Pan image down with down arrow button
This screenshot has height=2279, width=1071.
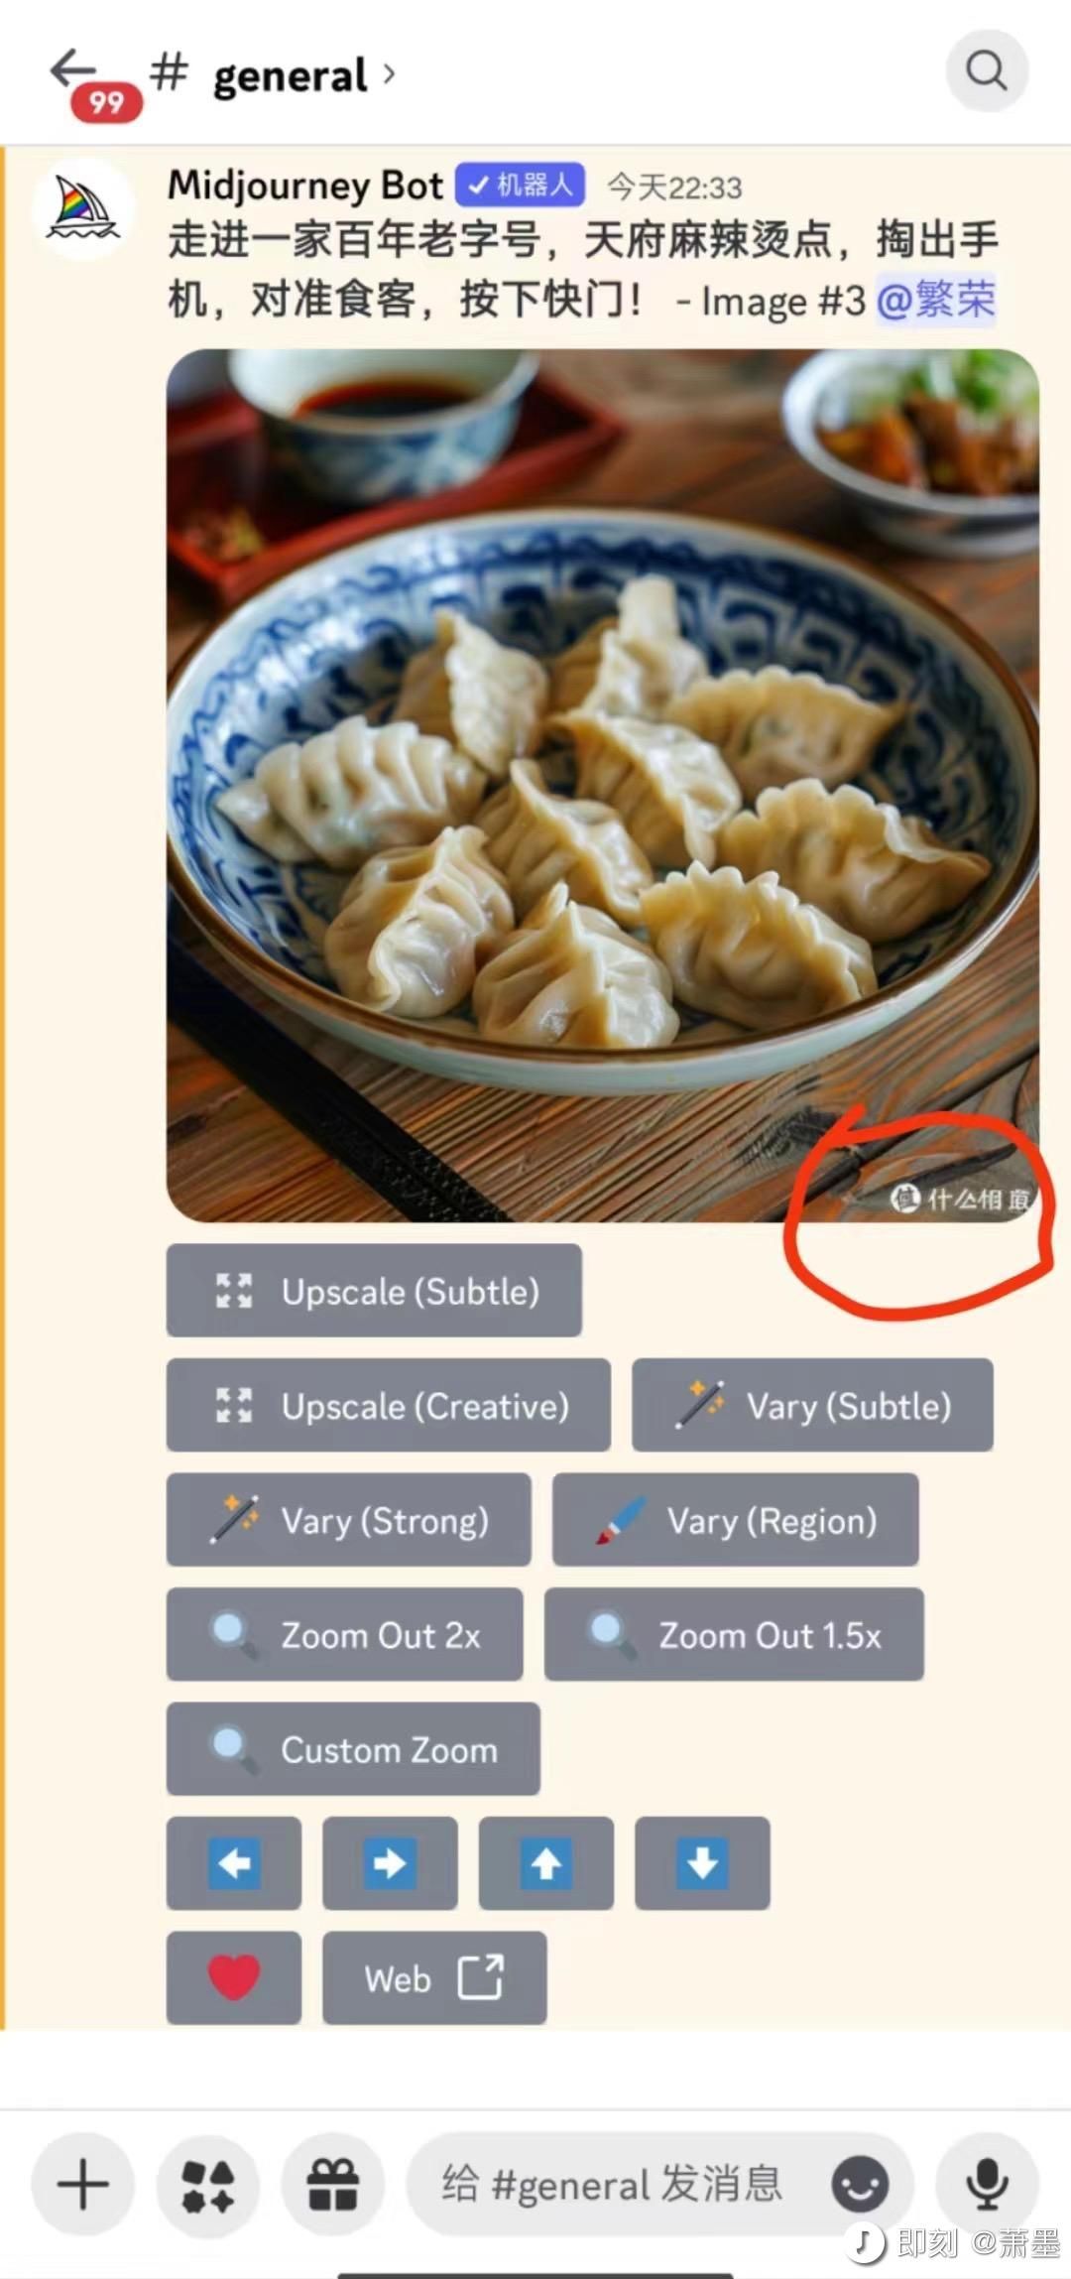pyautogui.click(x=702, y=1862)
